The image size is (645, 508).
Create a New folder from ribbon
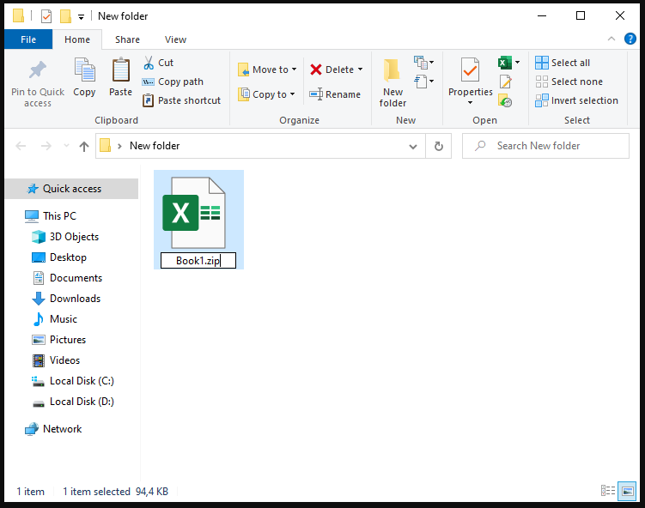click(392, 82)
